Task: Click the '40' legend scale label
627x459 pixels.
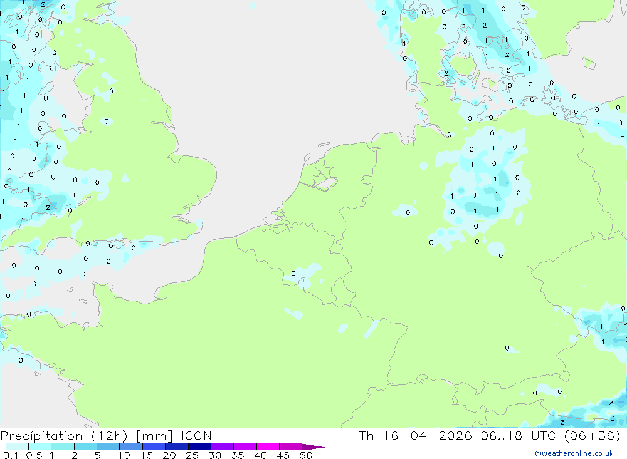Action: coord(260,455)
